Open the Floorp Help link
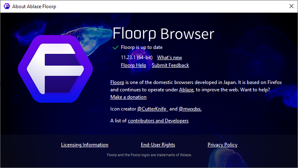Viewport: 298px width, 168px height. pos(134,65)
